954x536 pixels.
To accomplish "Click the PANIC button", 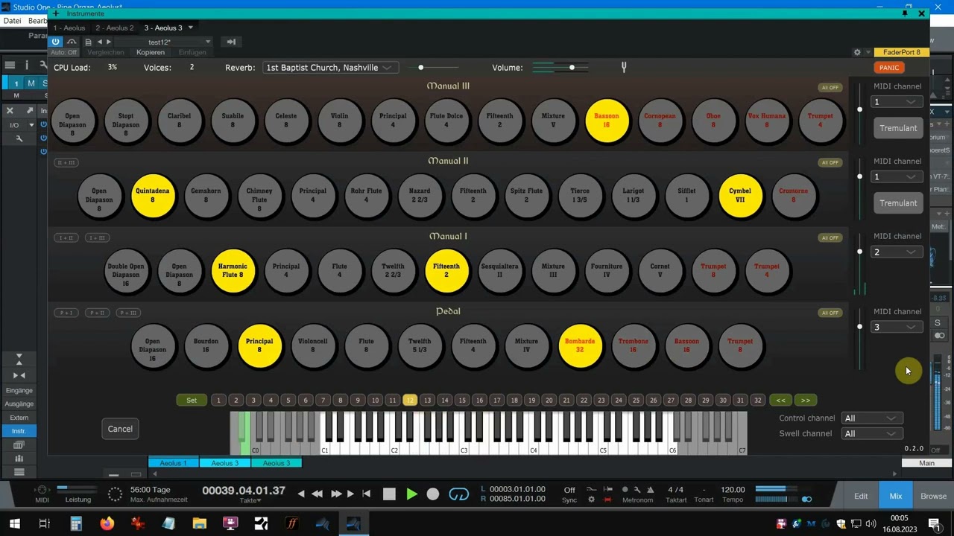I will 889,68.
